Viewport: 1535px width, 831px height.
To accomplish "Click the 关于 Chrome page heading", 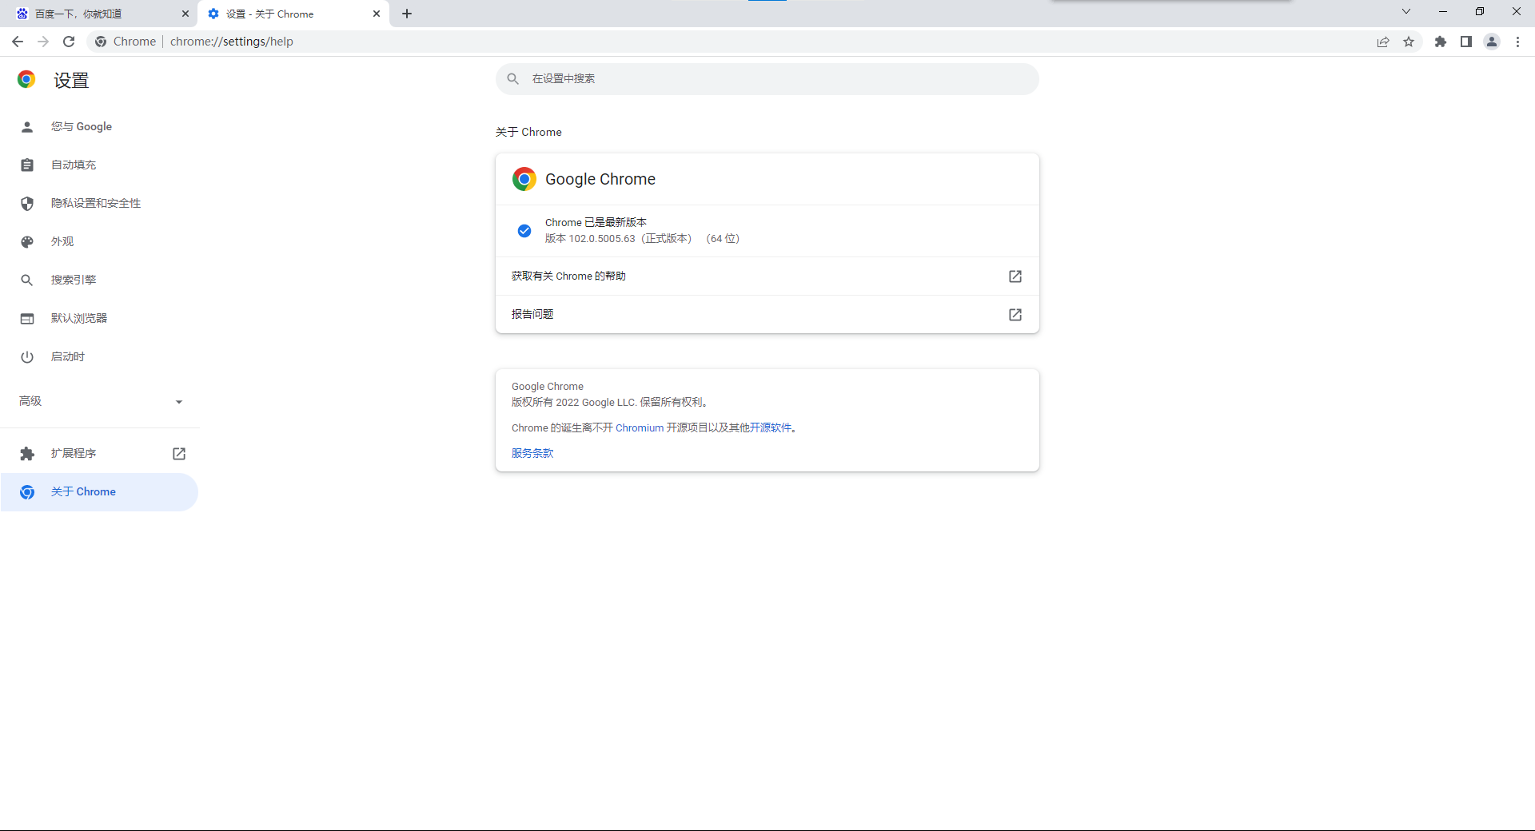I will tap(528, 133).
